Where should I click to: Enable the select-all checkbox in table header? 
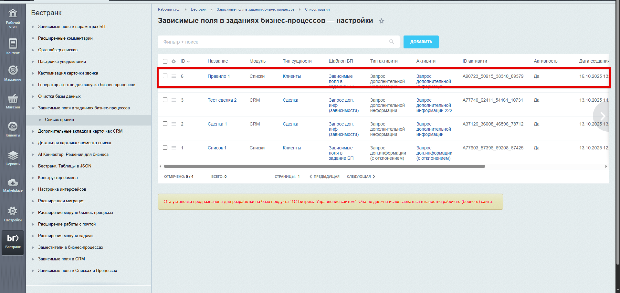coord(165,61)
